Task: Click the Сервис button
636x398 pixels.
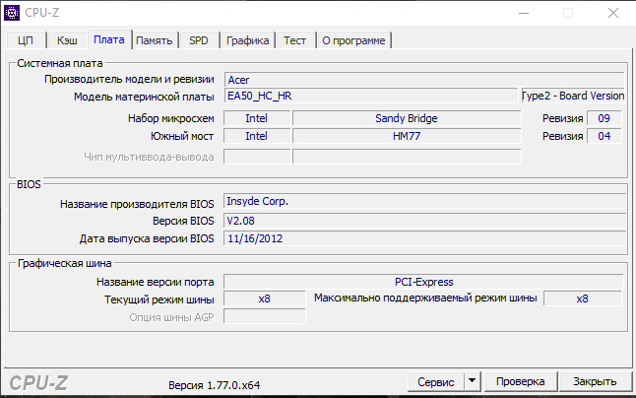Action: click(436, 382)
